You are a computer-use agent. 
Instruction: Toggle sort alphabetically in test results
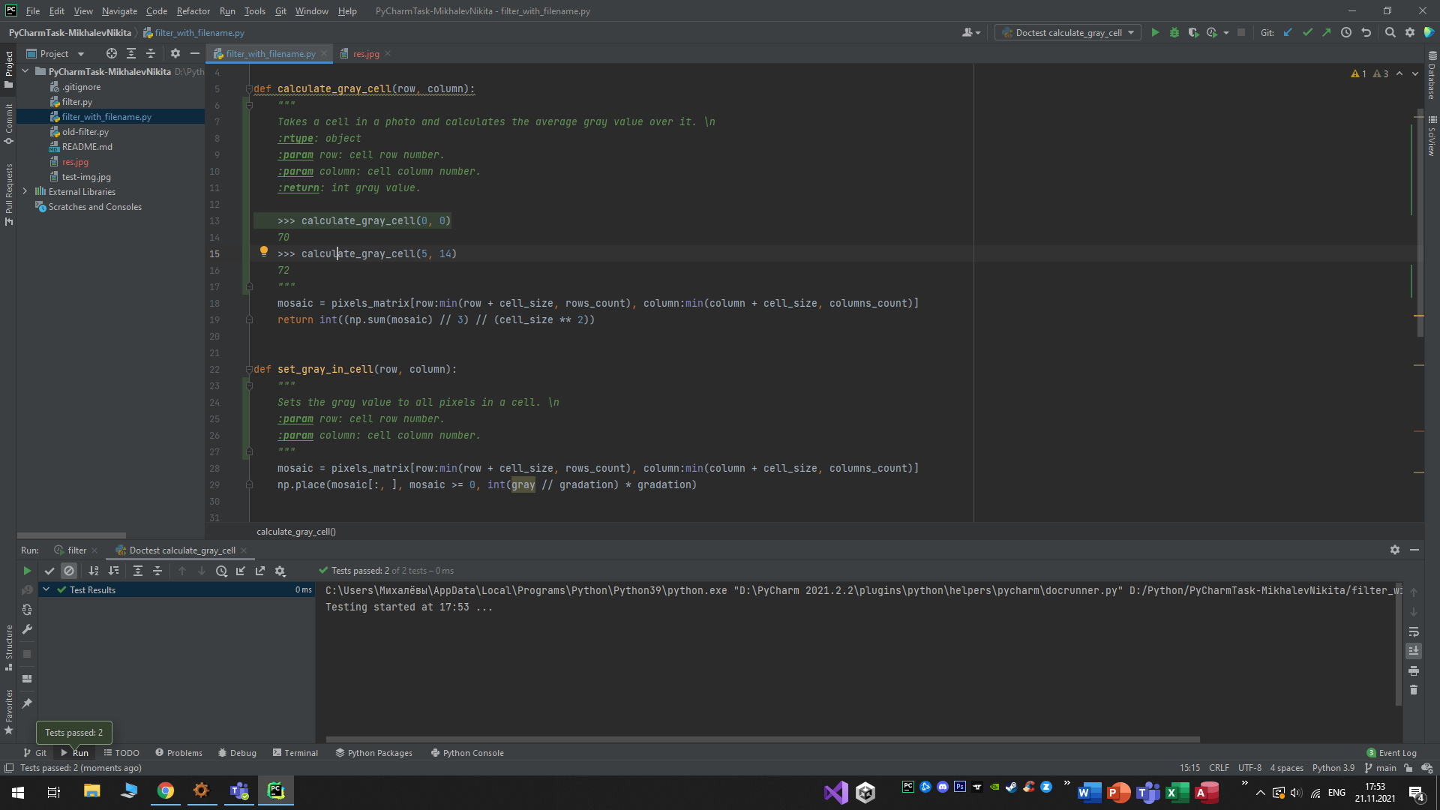point(94,571)
